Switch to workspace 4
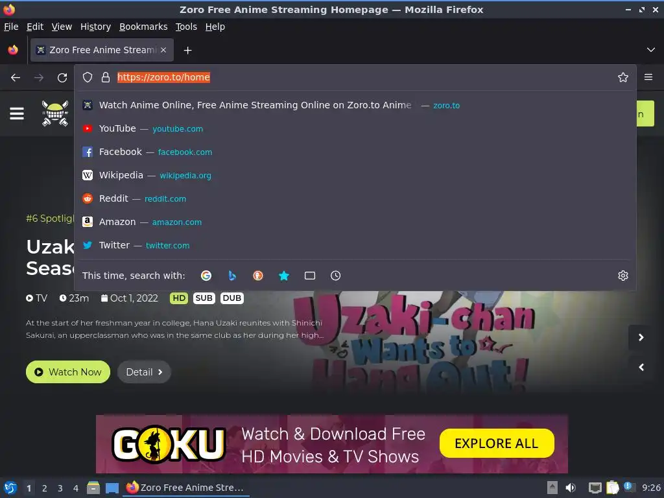 coord(76,488)
